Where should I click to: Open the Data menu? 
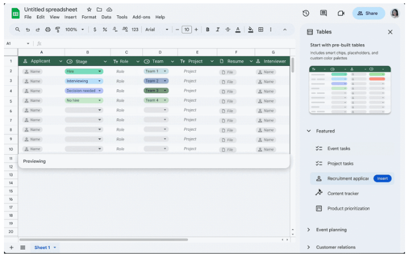[106, 17]
